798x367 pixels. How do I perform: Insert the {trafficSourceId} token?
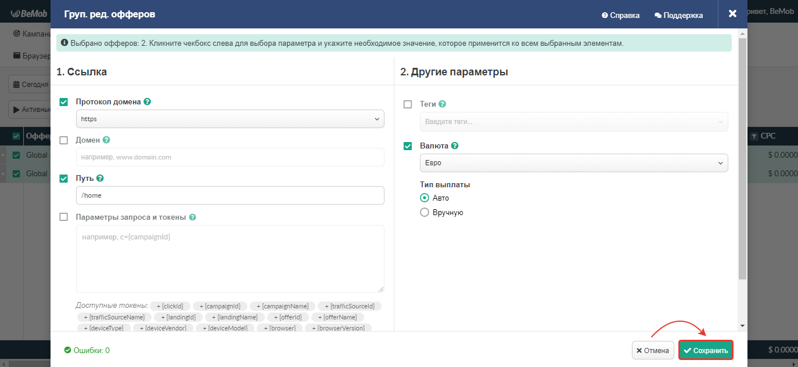tap(350, 306)
